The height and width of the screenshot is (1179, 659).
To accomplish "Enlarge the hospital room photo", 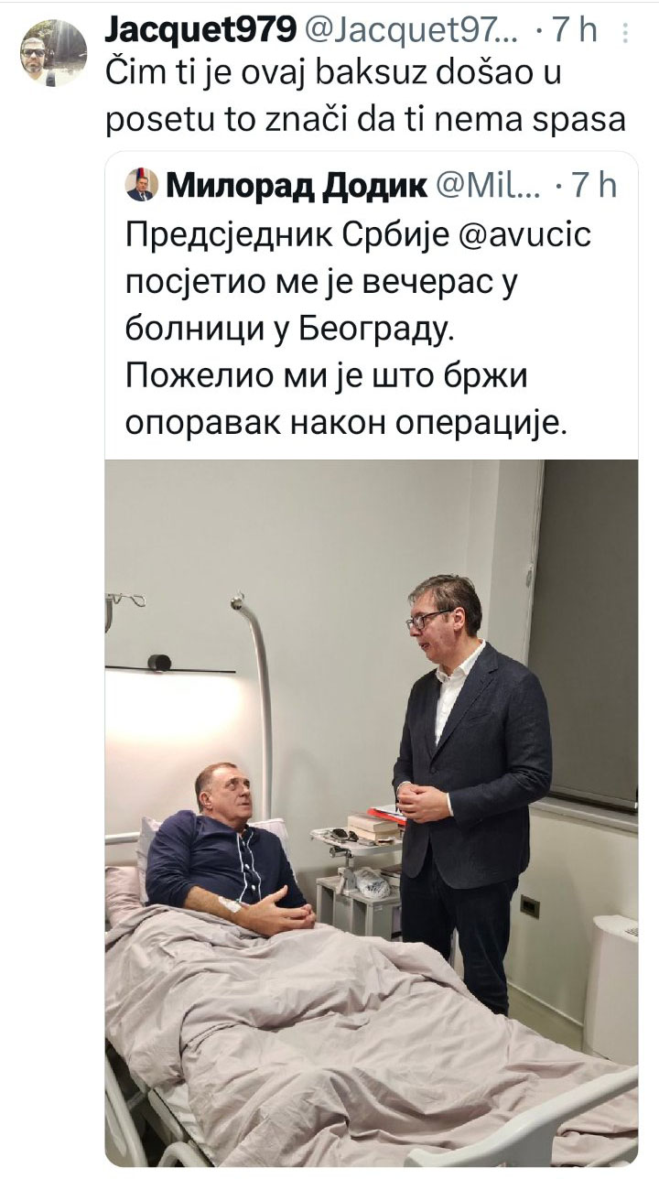I will click(x=372, y=813).
